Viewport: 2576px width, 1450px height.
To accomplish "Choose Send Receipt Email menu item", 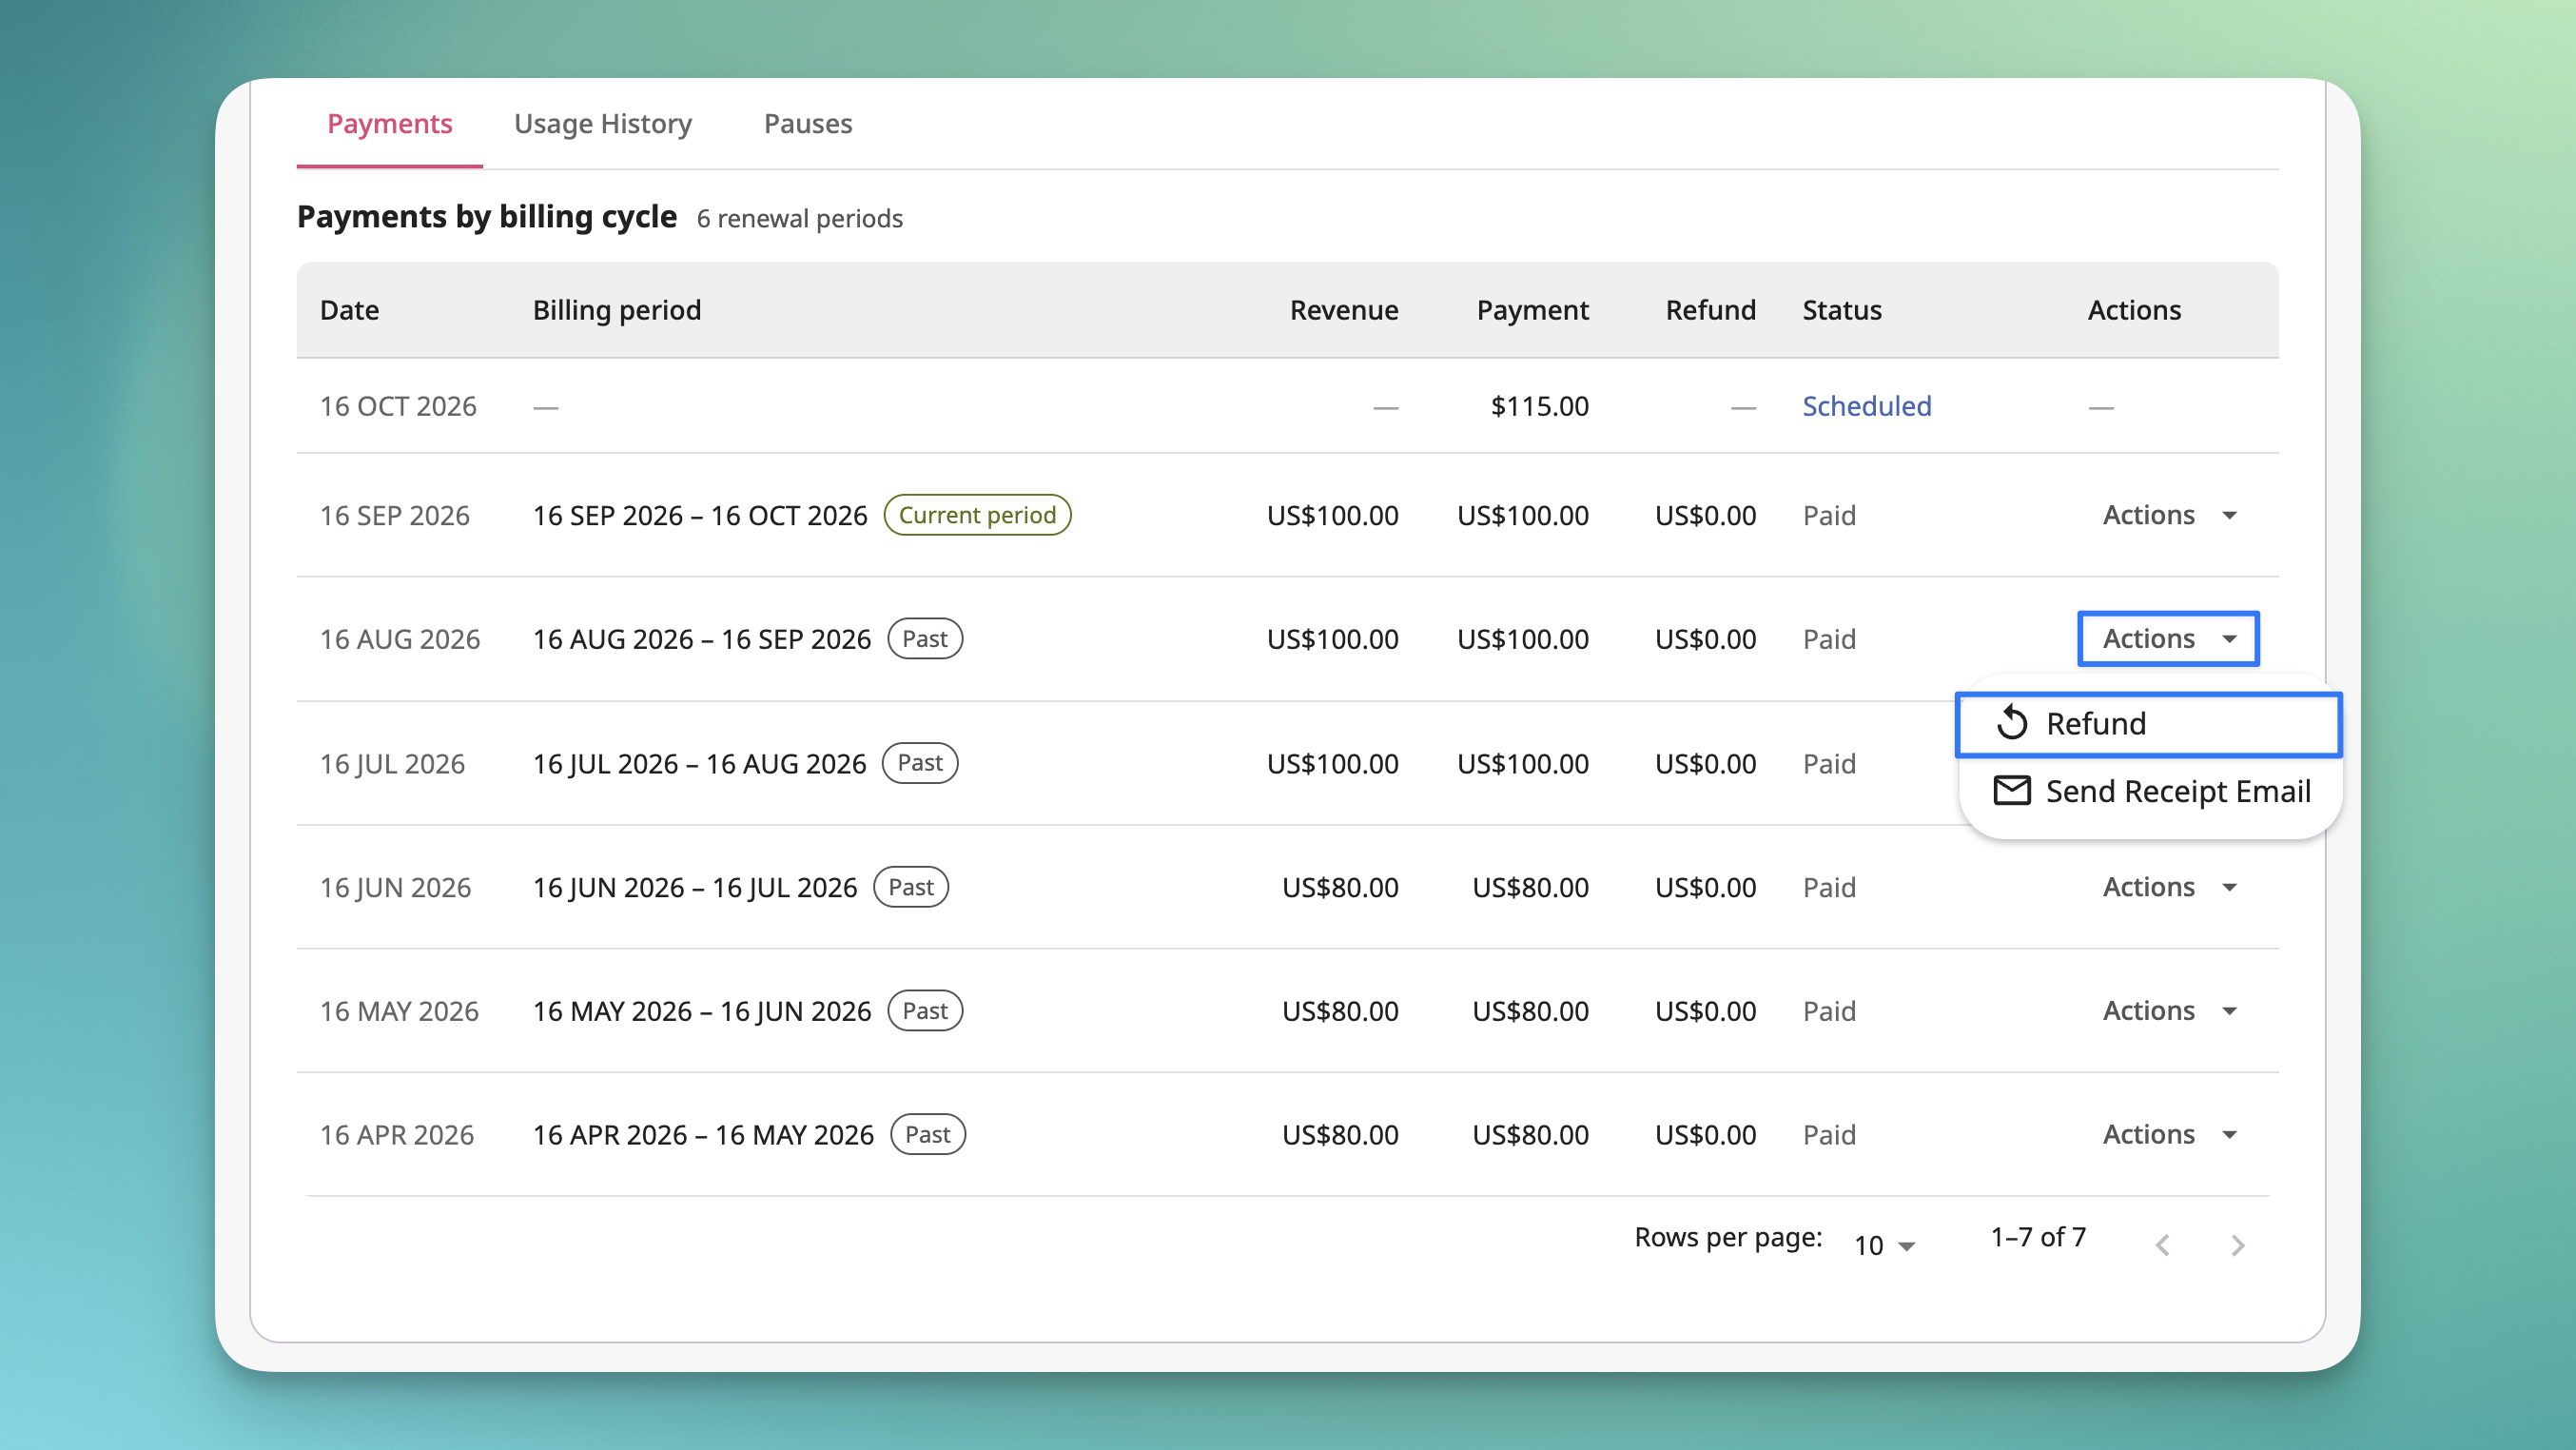I will coord(2149,791).
